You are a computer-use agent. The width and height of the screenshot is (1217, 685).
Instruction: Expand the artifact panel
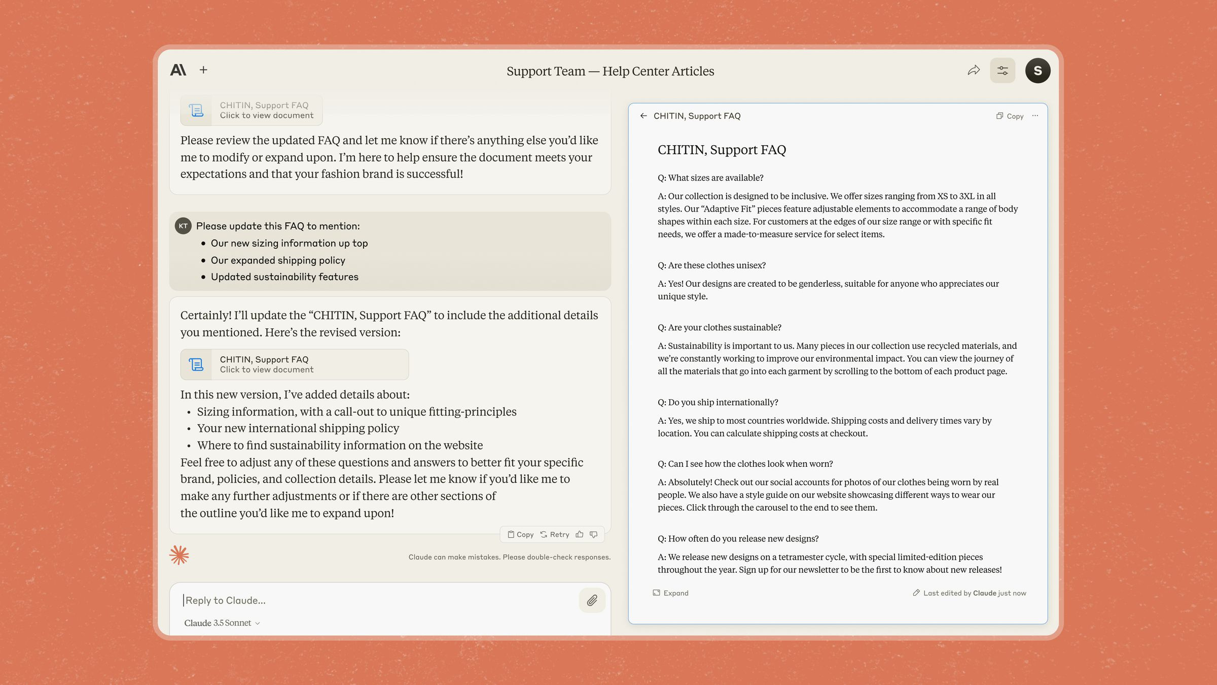[x=670, y=593]
